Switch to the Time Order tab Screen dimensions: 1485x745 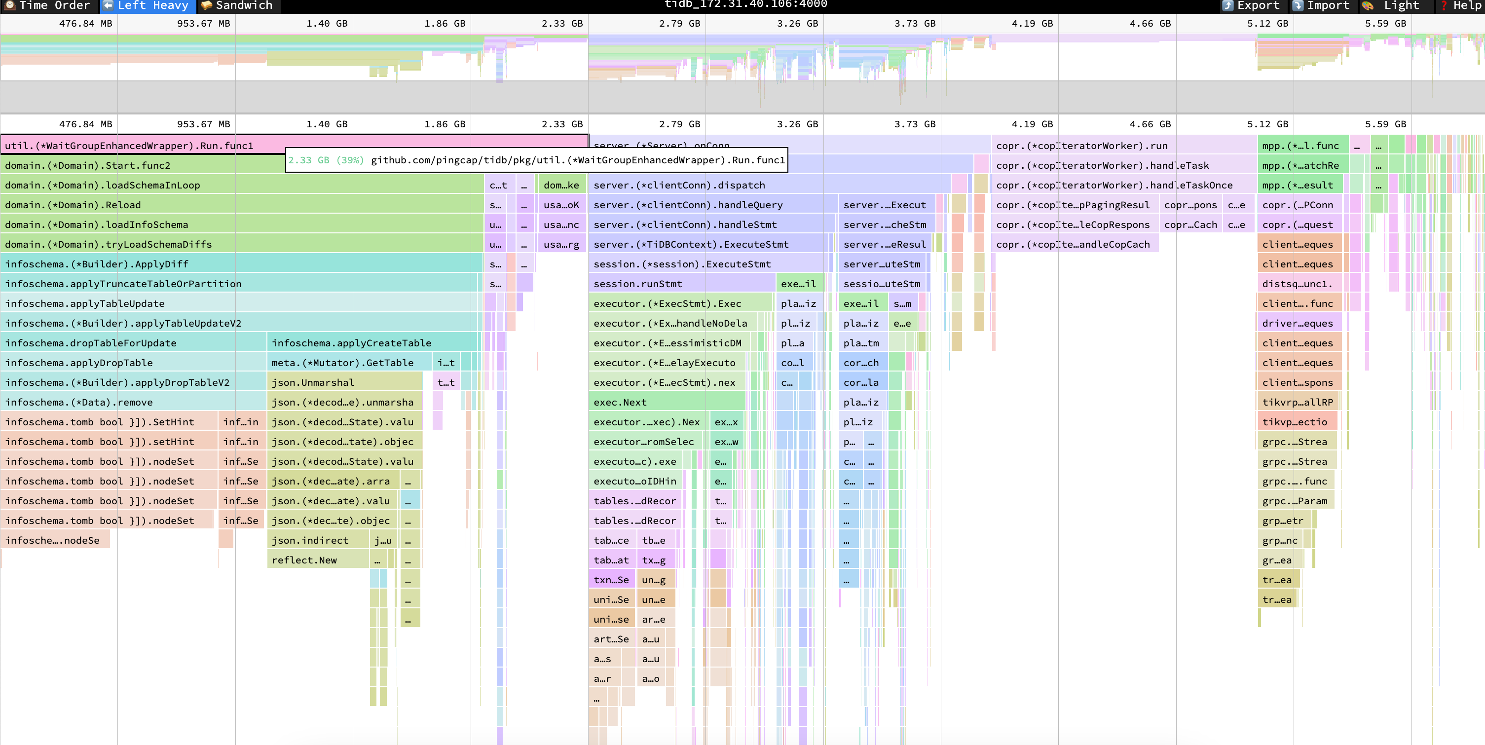click(54, 5)
